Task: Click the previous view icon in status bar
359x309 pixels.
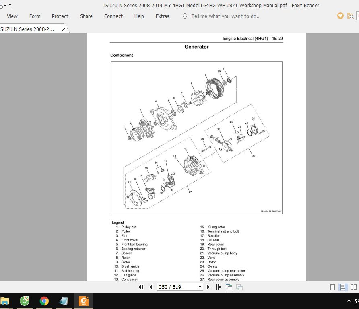Action: coord(229,287)
